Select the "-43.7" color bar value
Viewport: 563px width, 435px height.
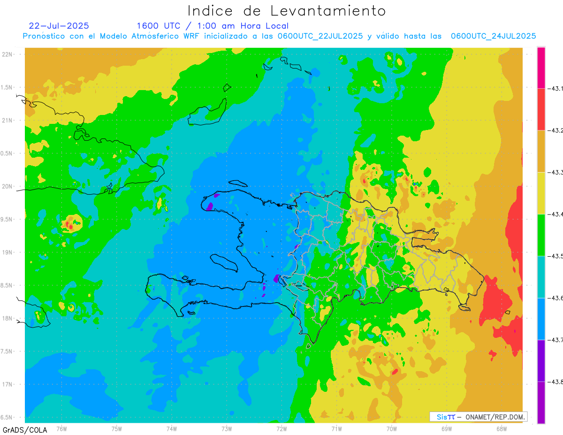click(555, 340)
